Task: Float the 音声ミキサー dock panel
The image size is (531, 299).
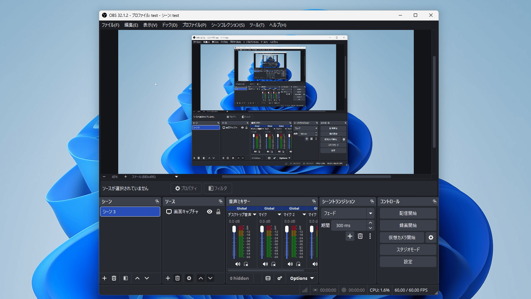Action: (314, 201)
